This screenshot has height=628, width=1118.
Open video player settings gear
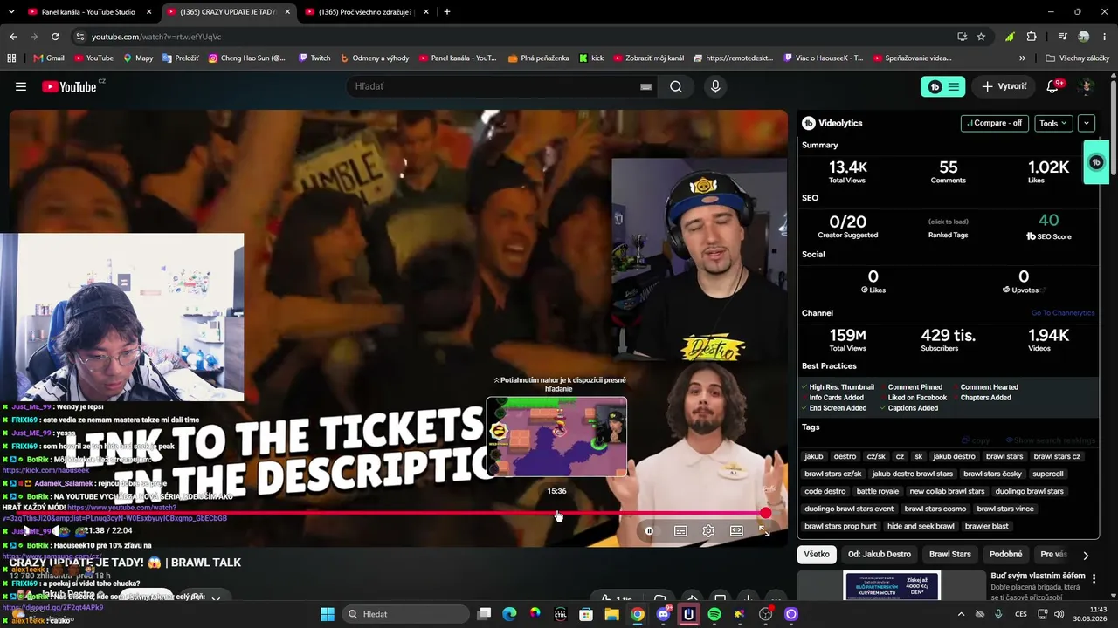coord(708,530)
